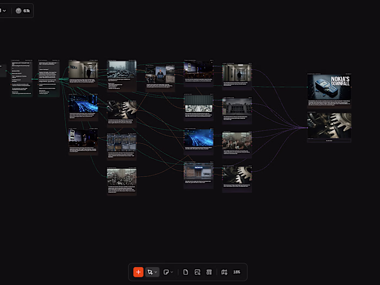Select the cursor pointer tool
380x285 pixels.
tap(150, 272)
